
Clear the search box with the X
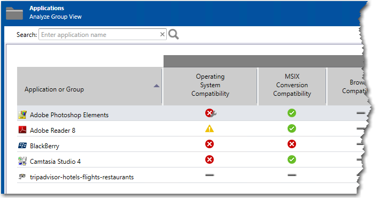click(x=162, y=35)
